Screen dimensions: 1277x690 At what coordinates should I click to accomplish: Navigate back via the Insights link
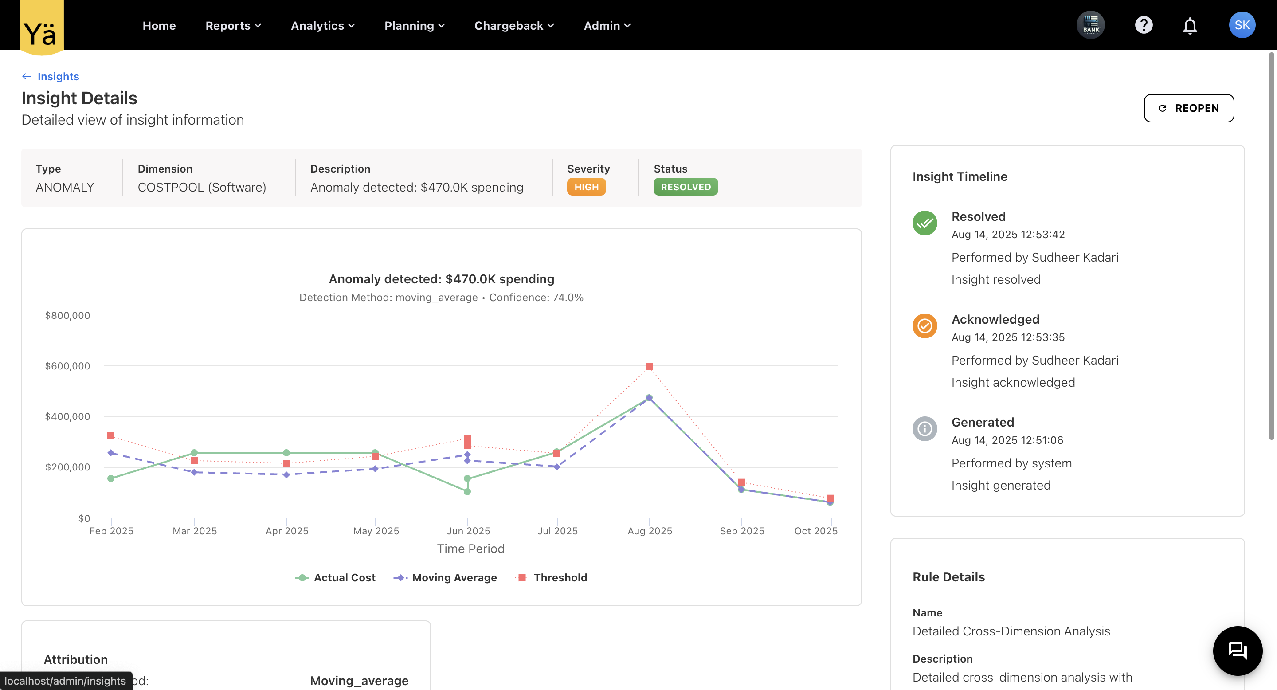tap(58, 76)
